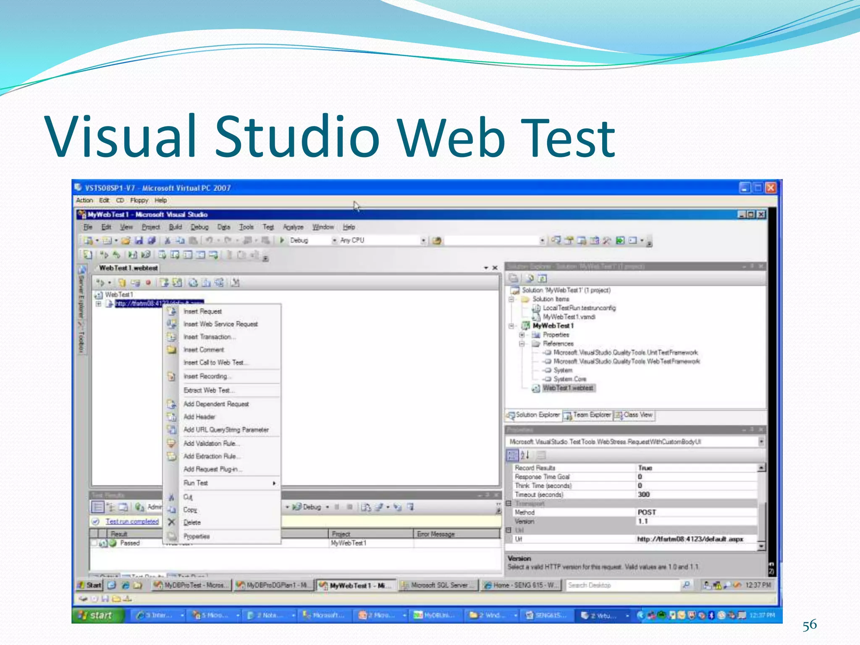
Task: Collapse the MyWebTest1 project node
Action: (x=511, y=326)
